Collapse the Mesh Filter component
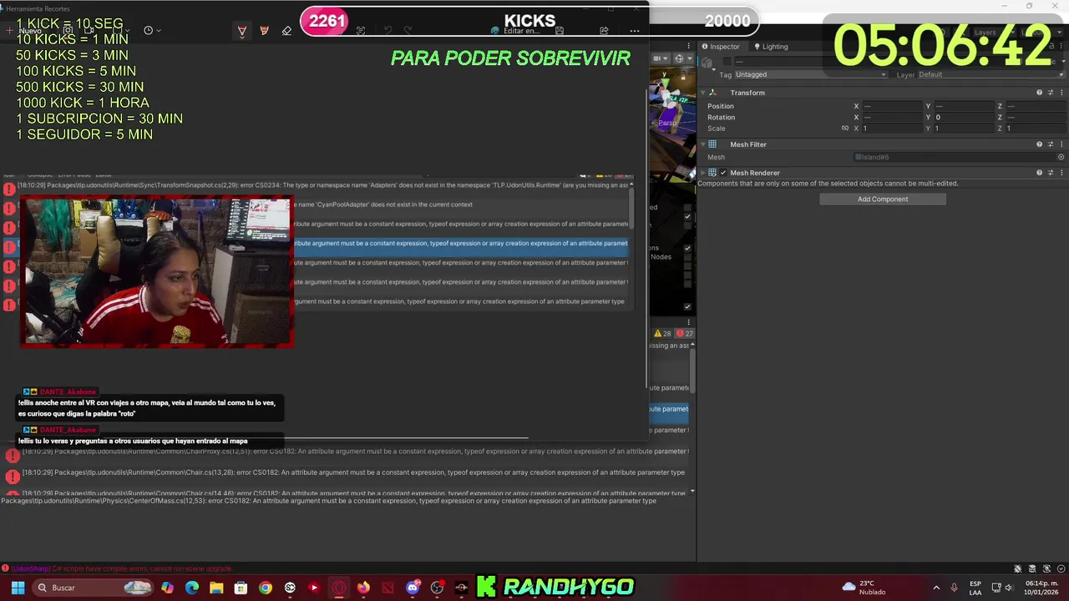This screenshot has height=601, width=1069. [x=702, y=144]
